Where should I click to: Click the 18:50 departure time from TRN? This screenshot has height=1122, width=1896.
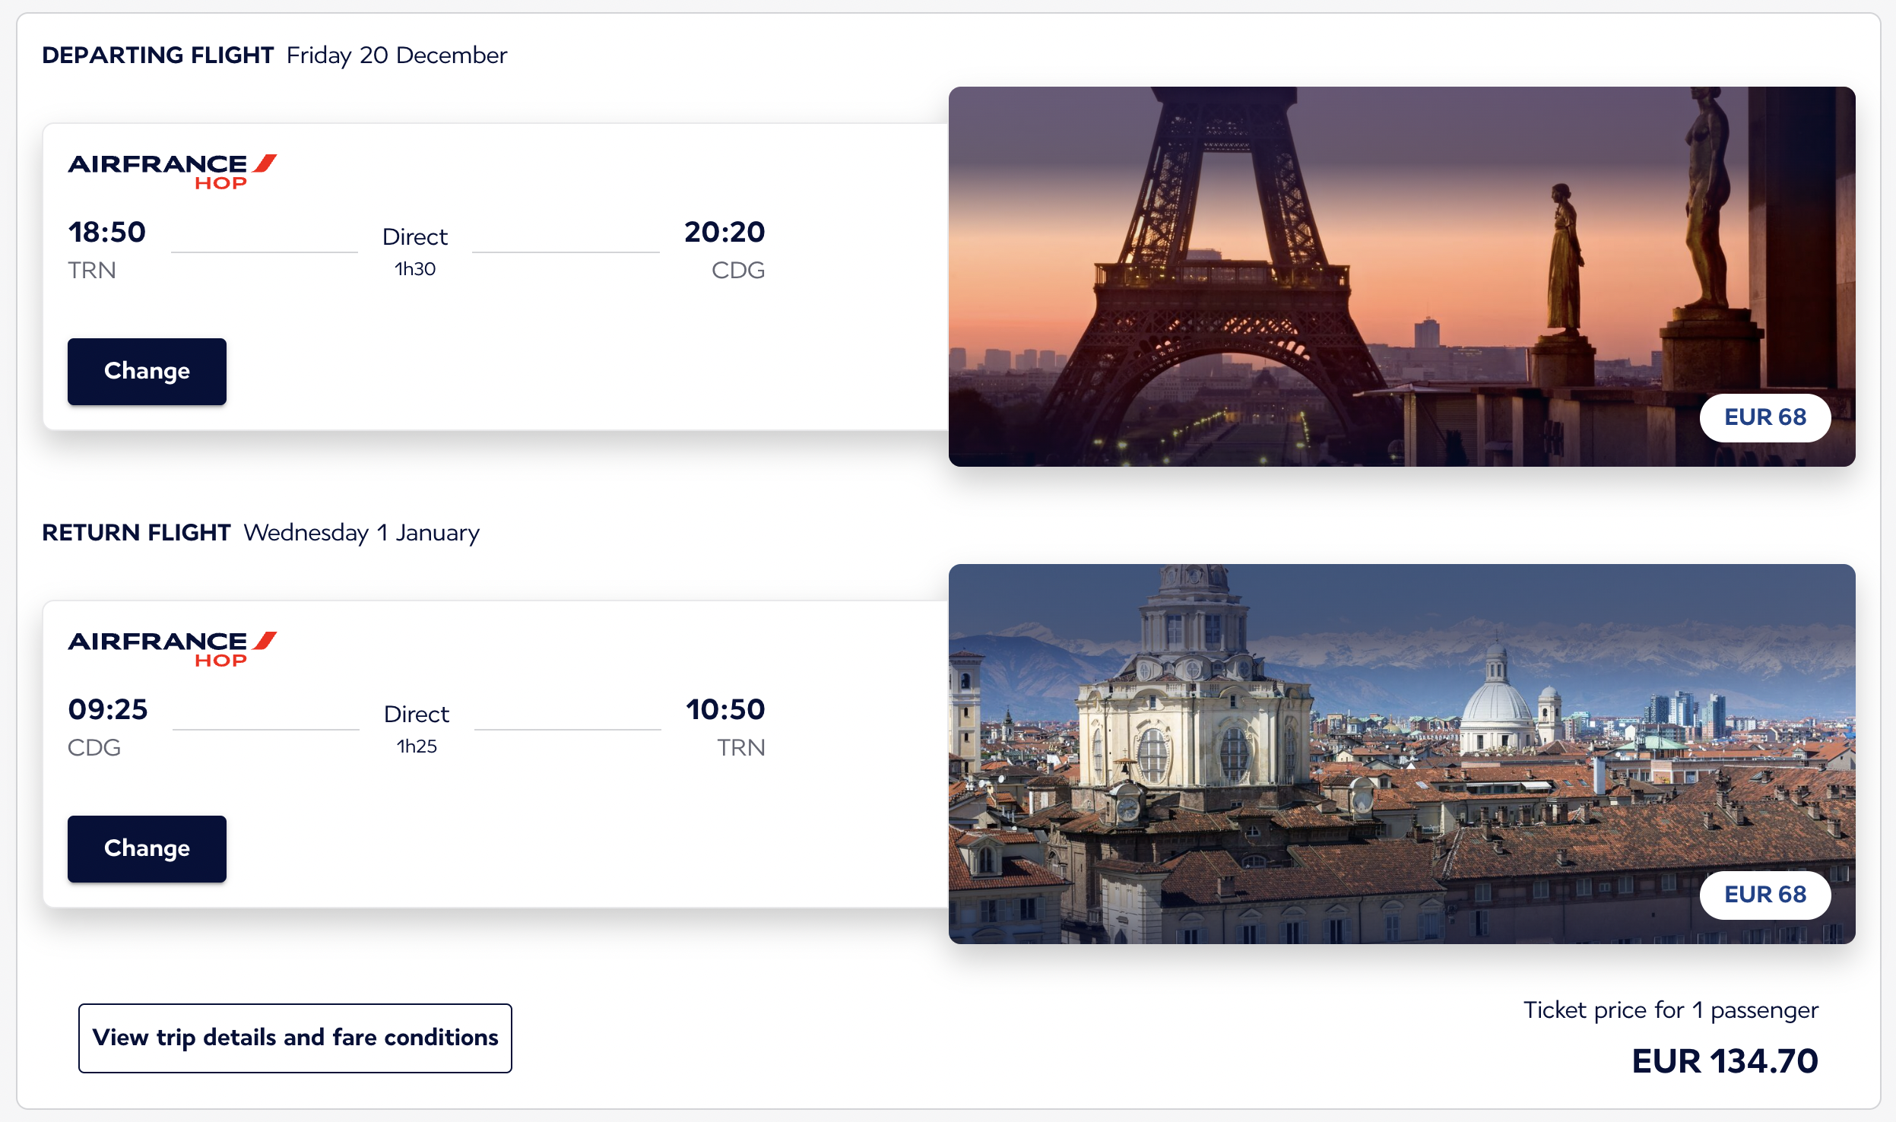(107, 233)
